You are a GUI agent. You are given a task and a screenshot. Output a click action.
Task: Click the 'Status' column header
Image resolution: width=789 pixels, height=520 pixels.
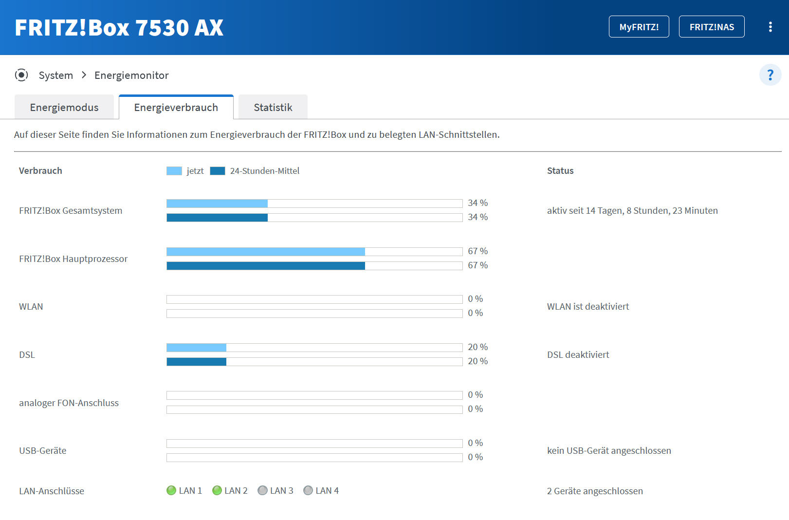[x=560, y=170]
